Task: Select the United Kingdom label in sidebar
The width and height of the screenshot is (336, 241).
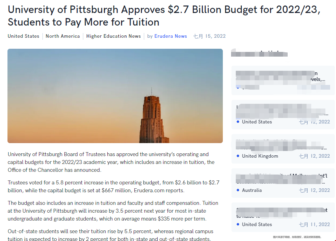Action: 260,156
